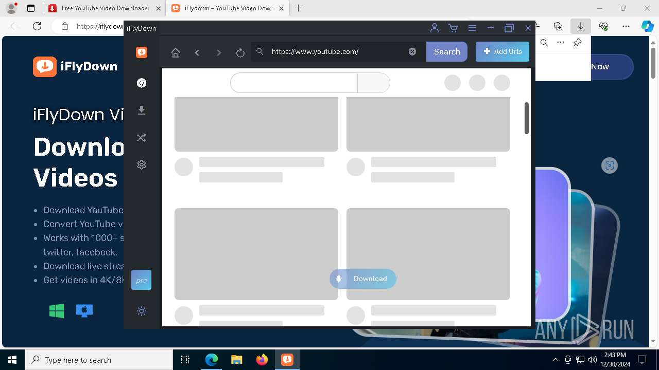This screenshot has width=659, height=370.
Task: Open Edge tab actions menu
Action: 31,8
